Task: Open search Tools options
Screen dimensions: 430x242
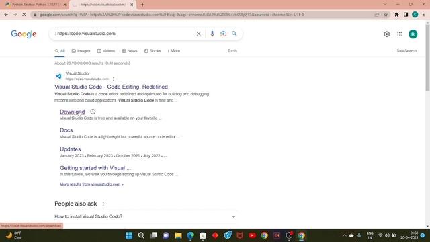Action: (x=232, y=51)
